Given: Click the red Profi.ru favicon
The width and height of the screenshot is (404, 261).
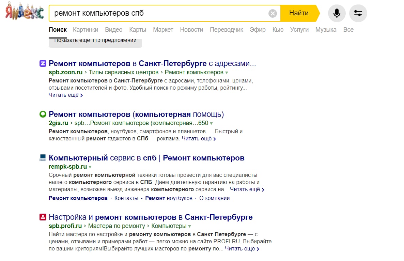Looking at the screenshot, I should coord(43,217).
